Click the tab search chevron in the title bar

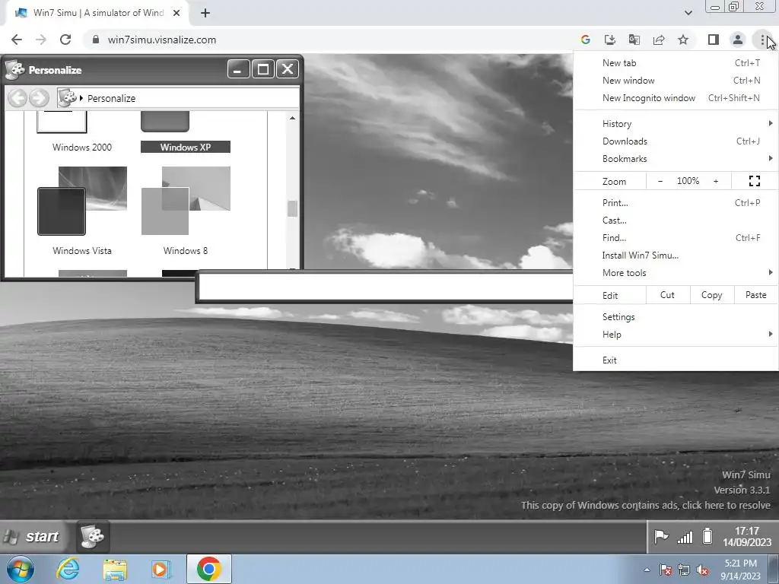coord(688,13)
